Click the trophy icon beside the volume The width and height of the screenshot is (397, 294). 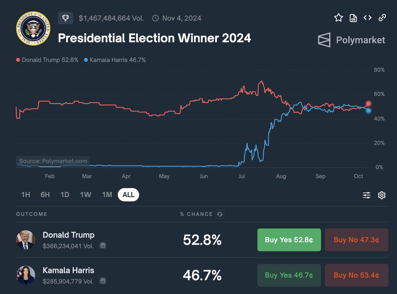[x=65, y=18]
